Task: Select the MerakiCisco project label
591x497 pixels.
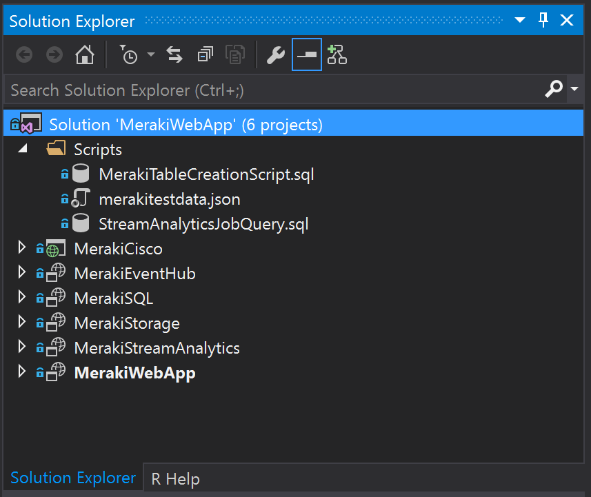Action: click(119, 249)
